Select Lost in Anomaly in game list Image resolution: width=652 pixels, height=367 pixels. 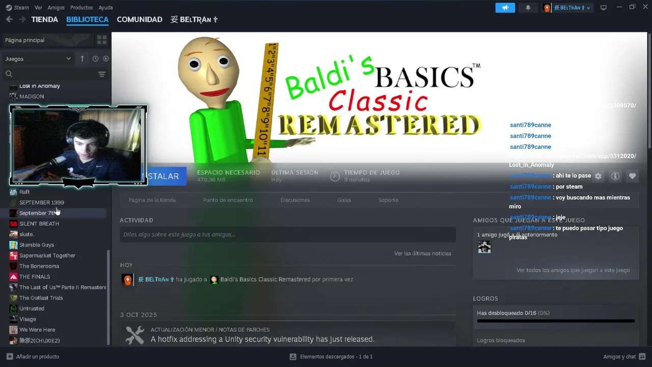[39, 86]
